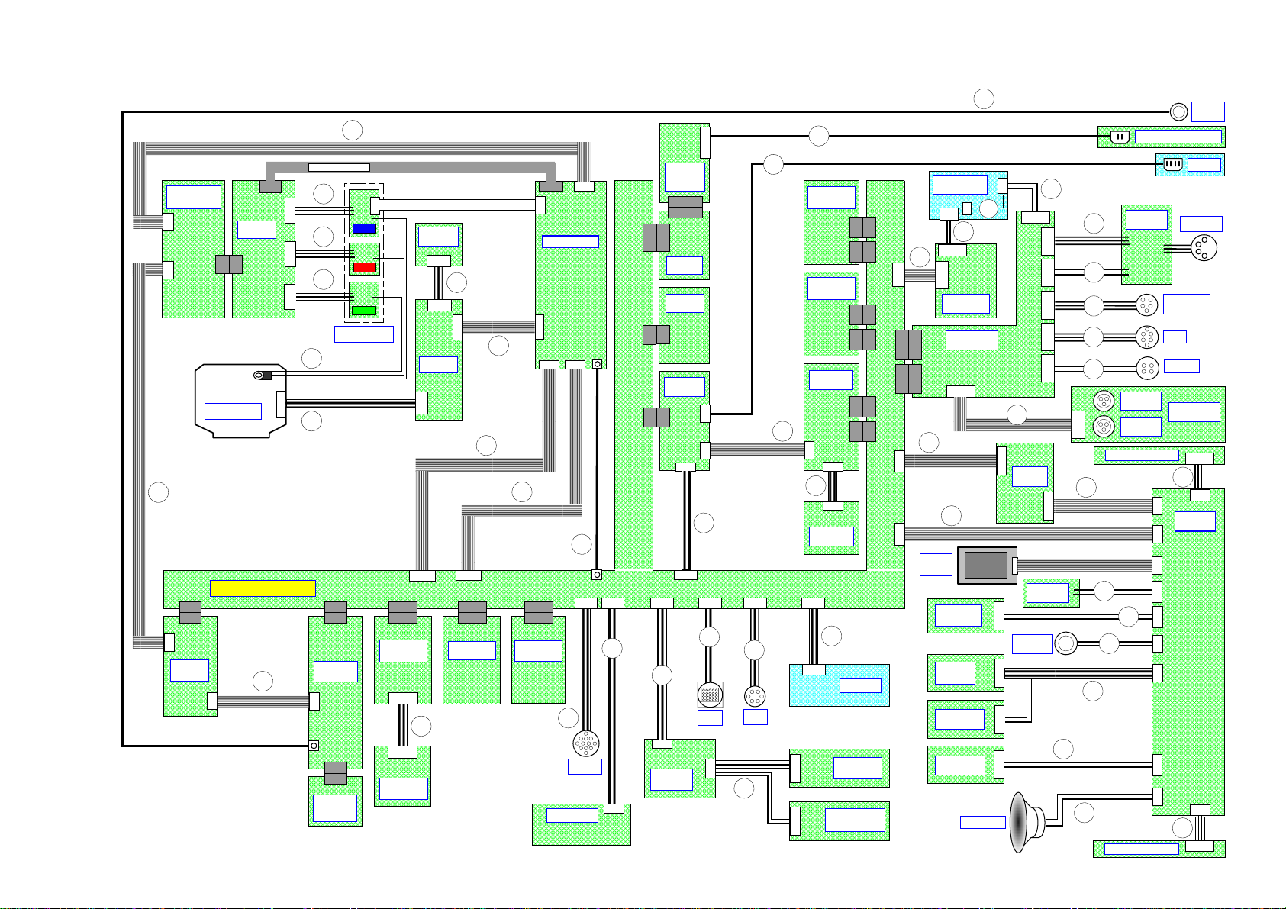The image size is (1286, 909).
Task: Click the connector port on the cyan top-right strip
Action: click(x=1172, y=165)
